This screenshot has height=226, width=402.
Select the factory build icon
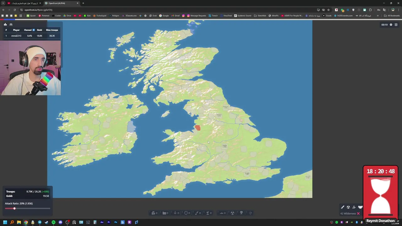coord(164,213)
